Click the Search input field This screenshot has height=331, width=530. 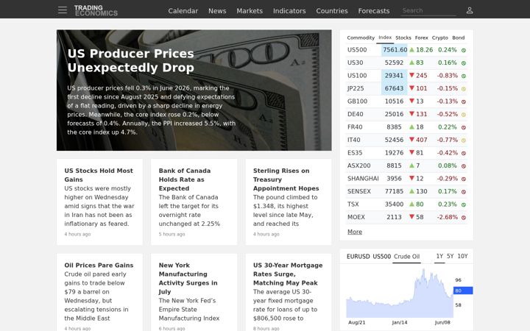click(x=428, y=10)
